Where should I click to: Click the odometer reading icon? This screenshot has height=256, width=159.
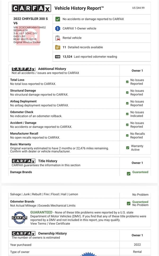pos(58,57)
